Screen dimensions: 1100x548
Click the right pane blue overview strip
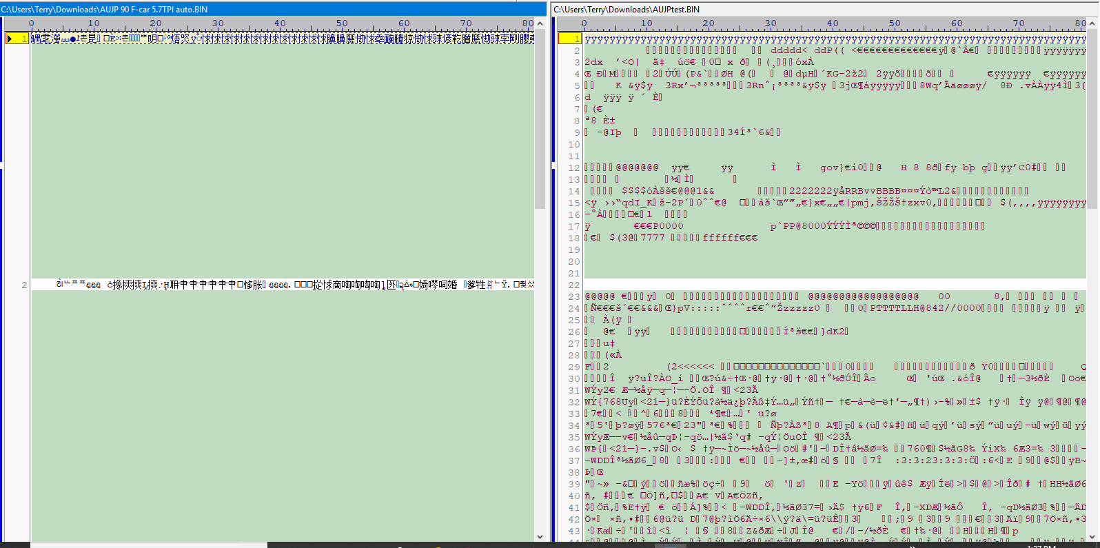coord(553,276)
